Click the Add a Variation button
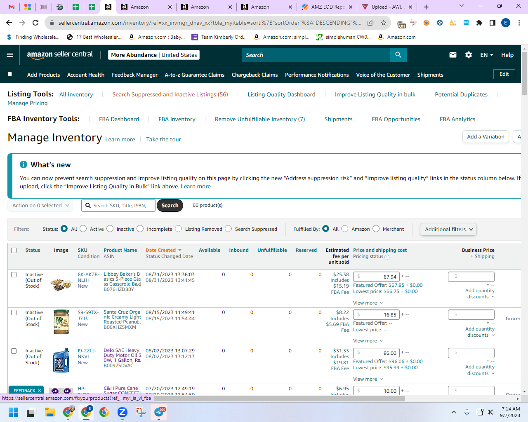The height and width of the screenshot is (422, 528). pos(486,136)
